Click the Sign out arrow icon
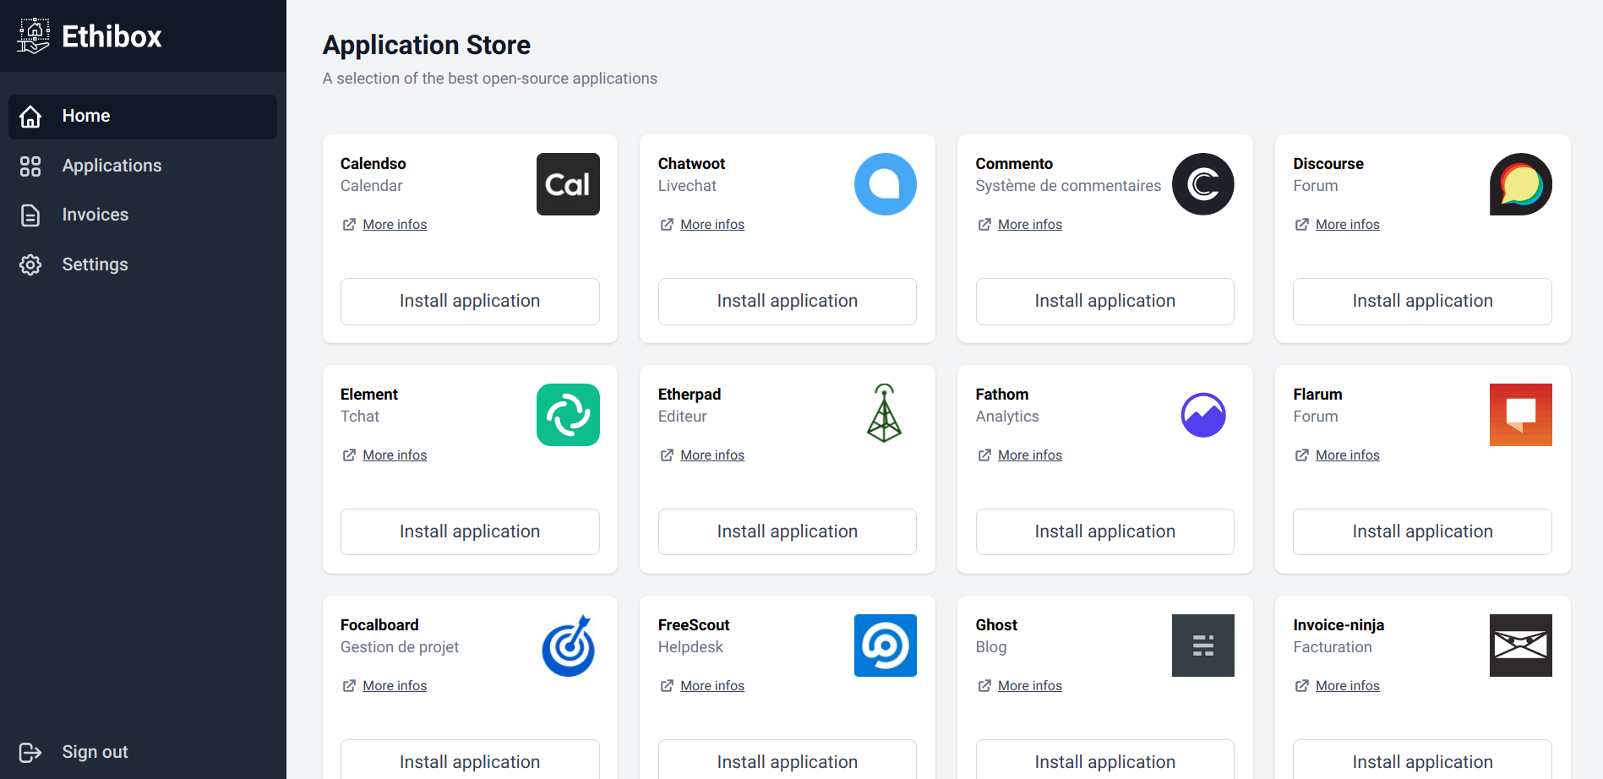Image resolution: width=1603 pixels, height=779 pixels. [x=30, y=752]
